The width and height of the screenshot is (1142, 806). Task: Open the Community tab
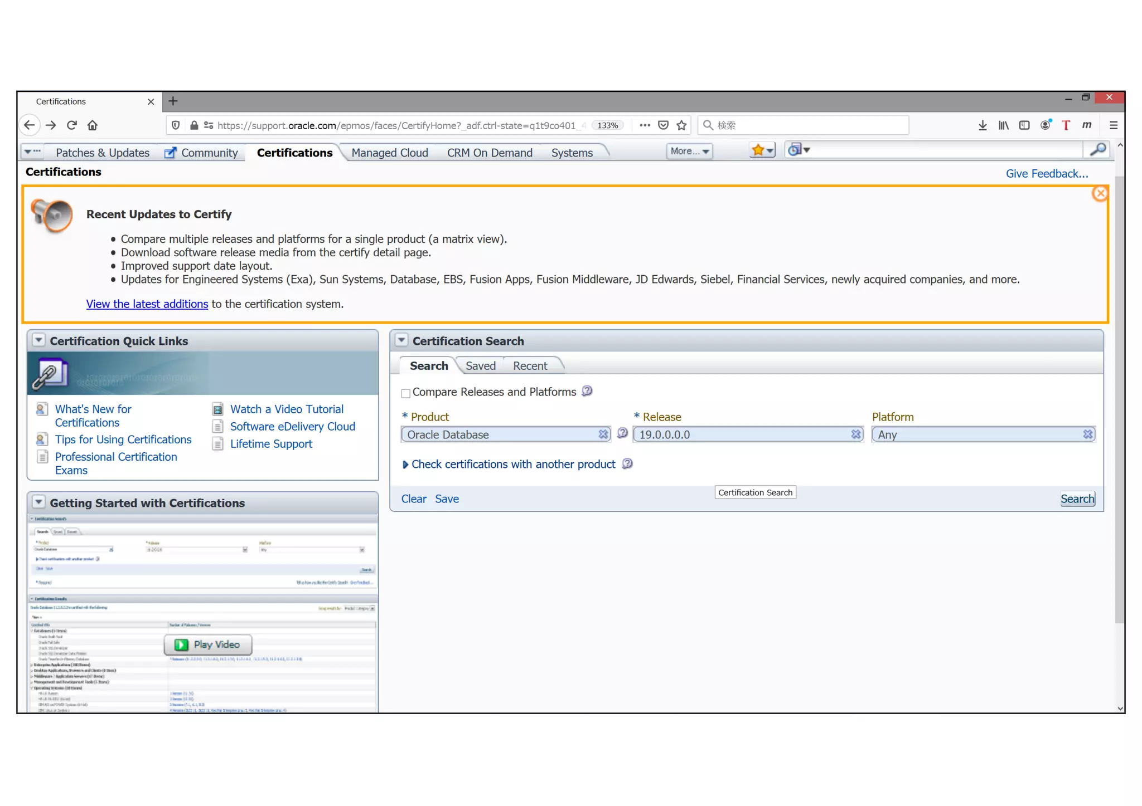[201, 153]
